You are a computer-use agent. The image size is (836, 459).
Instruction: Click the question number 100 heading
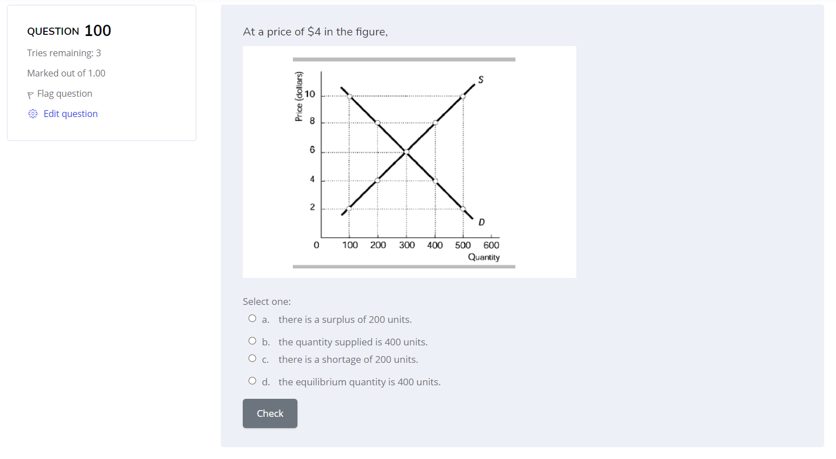pos(97,31)
